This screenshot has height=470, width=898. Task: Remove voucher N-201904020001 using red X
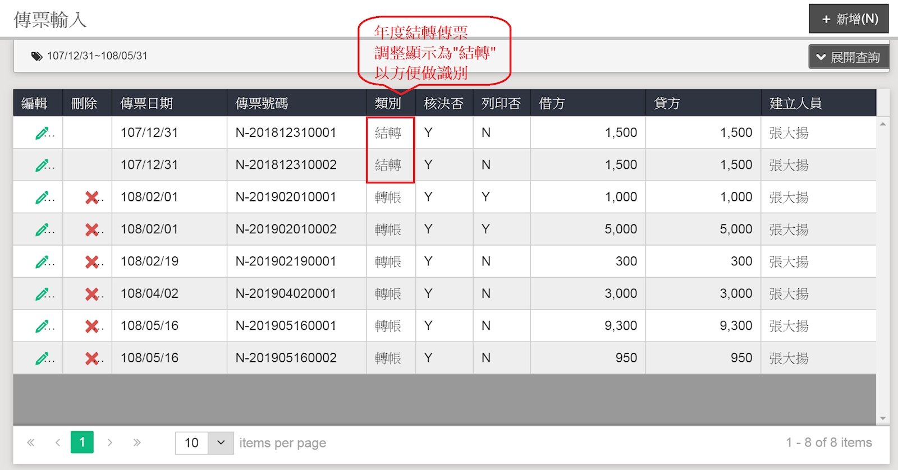point(91,294)
